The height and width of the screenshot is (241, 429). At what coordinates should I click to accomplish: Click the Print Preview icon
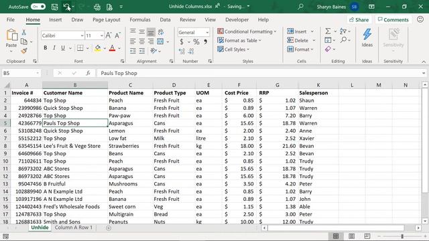pyautogui.click(x=109, y=7)
